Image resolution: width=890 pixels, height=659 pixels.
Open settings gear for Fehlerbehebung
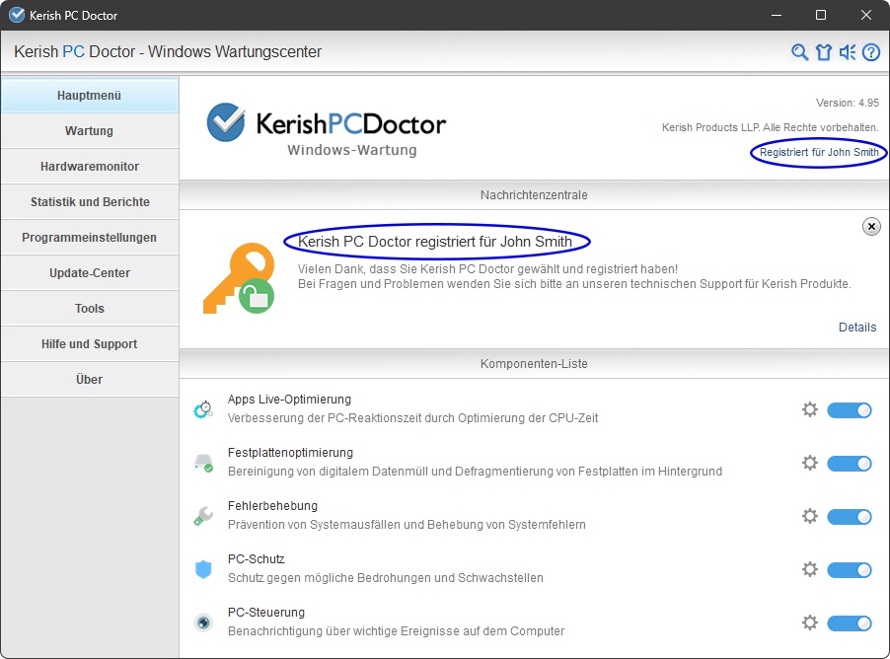coord(810,516)
